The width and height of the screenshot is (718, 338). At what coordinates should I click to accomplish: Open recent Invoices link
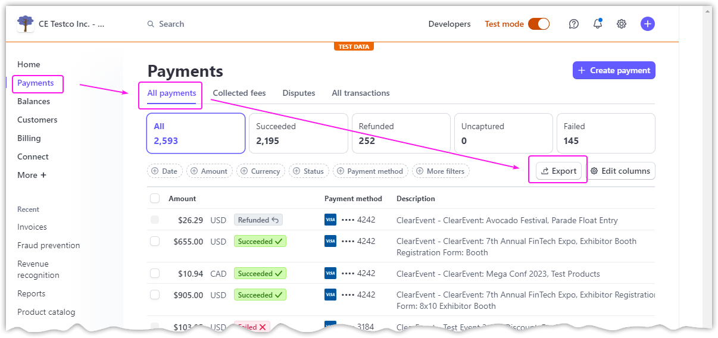pos(32,227)
